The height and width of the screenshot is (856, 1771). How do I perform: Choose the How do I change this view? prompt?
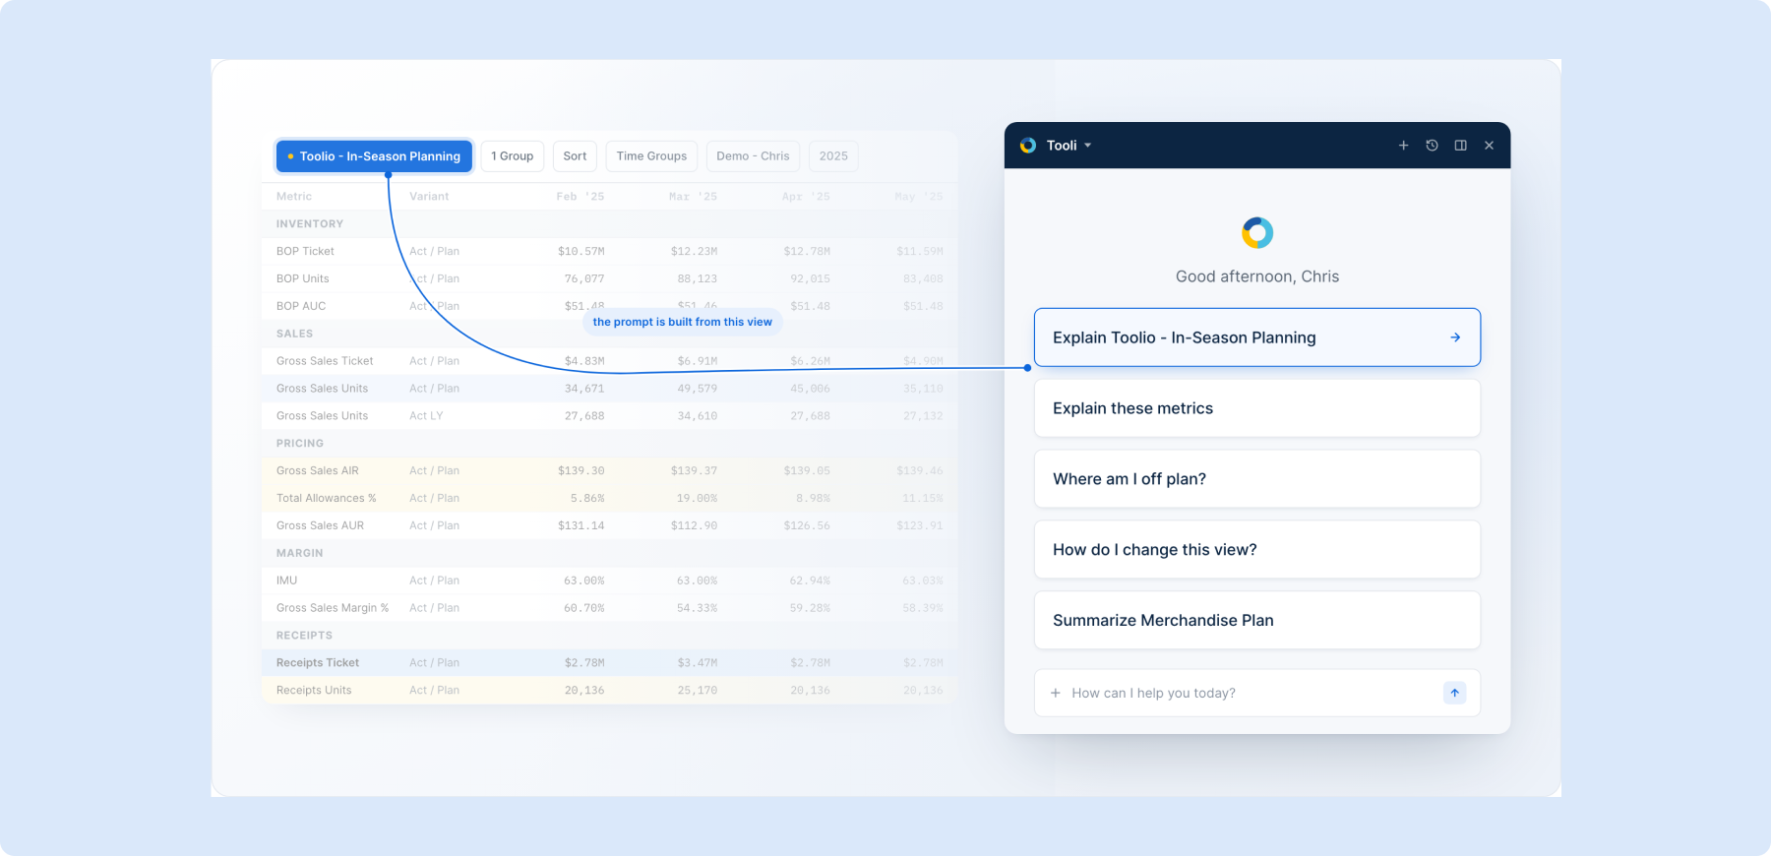[x=1257, y=550]
